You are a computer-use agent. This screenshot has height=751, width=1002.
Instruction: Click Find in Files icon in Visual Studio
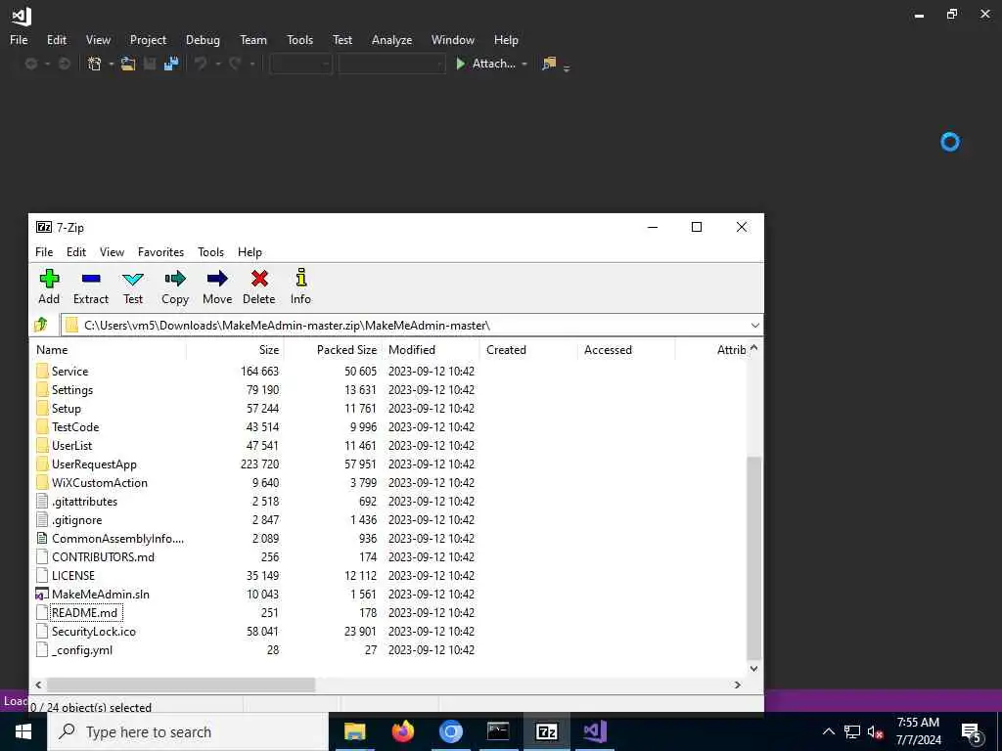pyautogui.click(x=549, y=64)
